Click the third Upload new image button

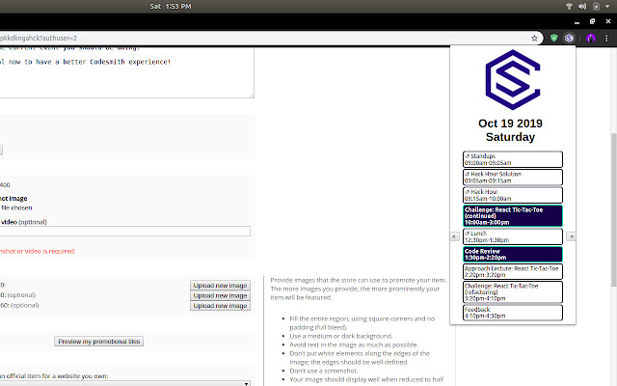(x=220, y=306)
